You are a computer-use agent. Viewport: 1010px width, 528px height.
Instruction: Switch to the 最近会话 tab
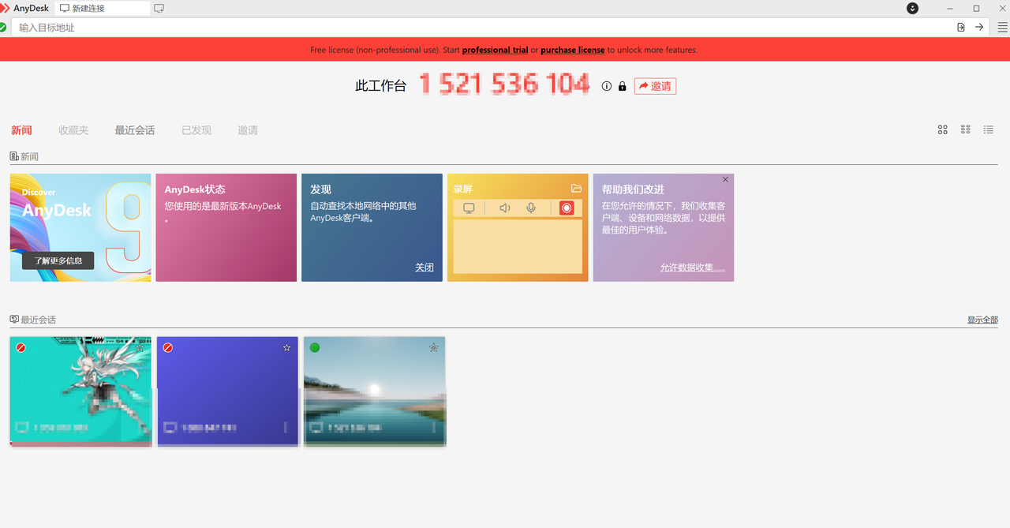[x=134, y=130]
